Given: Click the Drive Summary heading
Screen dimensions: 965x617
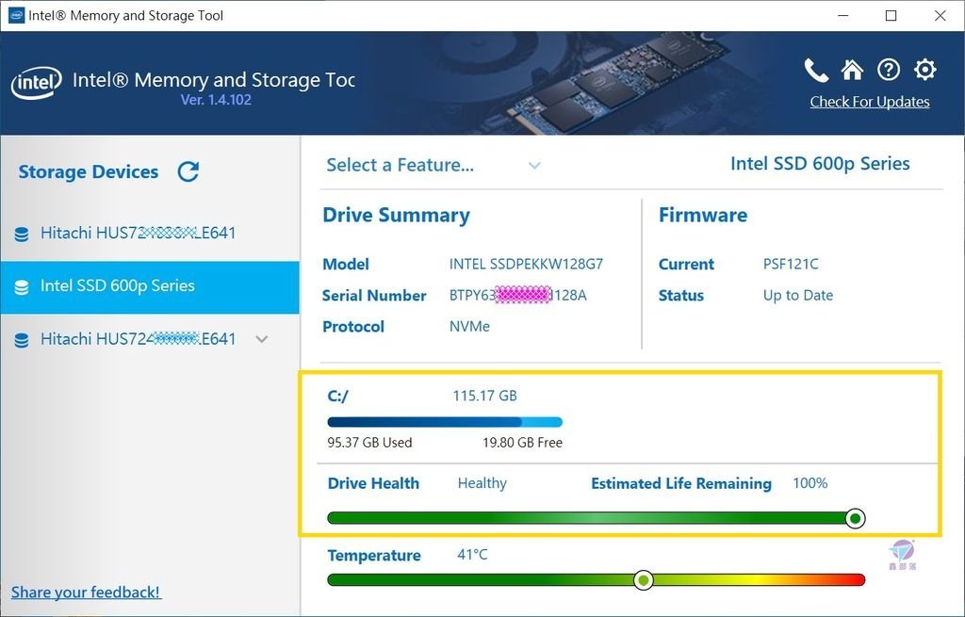Looking at the screenshot, I should pos(397,216).
